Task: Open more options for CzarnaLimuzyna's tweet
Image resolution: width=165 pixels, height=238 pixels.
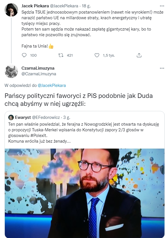Action: tap(162, 68)
